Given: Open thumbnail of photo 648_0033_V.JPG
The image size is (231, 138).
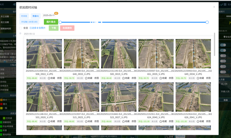Looking at the screenshot, I should pos(81,54).
